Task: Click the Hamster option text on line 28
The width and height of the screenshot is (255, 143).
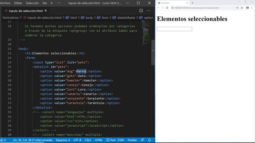Action: tap(90, 80)
